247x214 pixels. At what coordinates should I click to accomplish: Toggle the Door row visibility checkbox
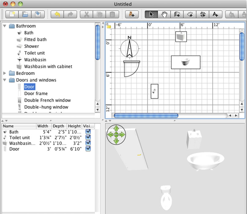point(88,149)
